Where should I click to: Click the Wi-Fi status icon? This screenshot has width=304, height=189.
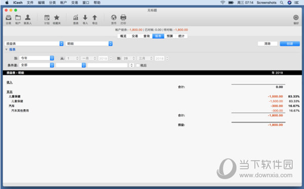coord(223,3)
